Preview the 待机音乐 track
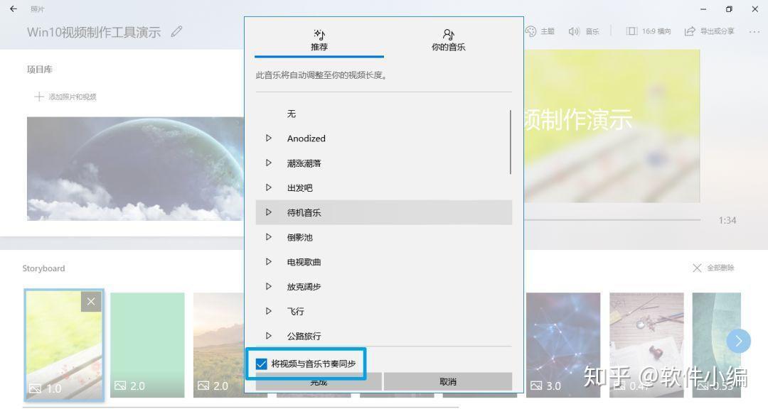This screenshot has height=409, width=768. [270, 212]
